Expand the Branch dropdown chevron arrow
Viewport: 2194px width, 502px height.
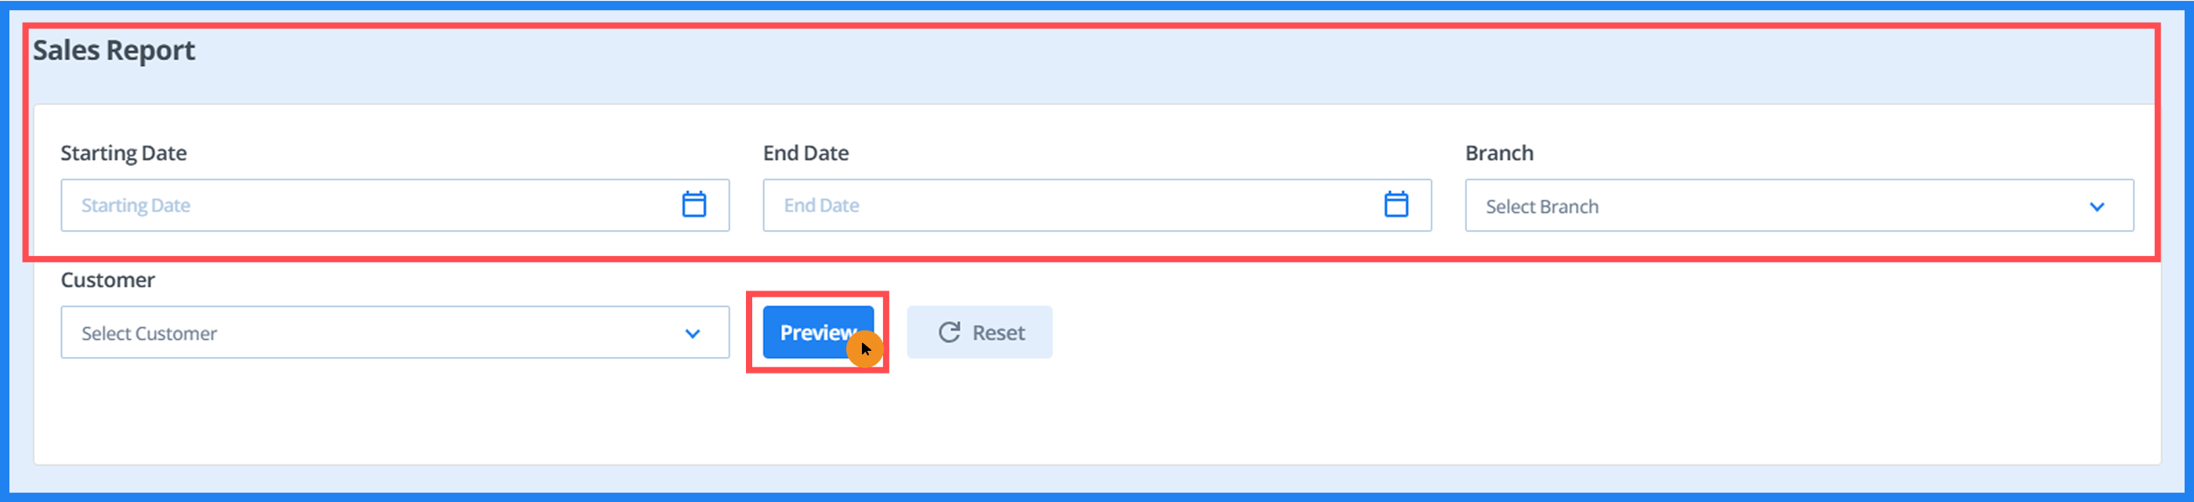point(2097,207)
